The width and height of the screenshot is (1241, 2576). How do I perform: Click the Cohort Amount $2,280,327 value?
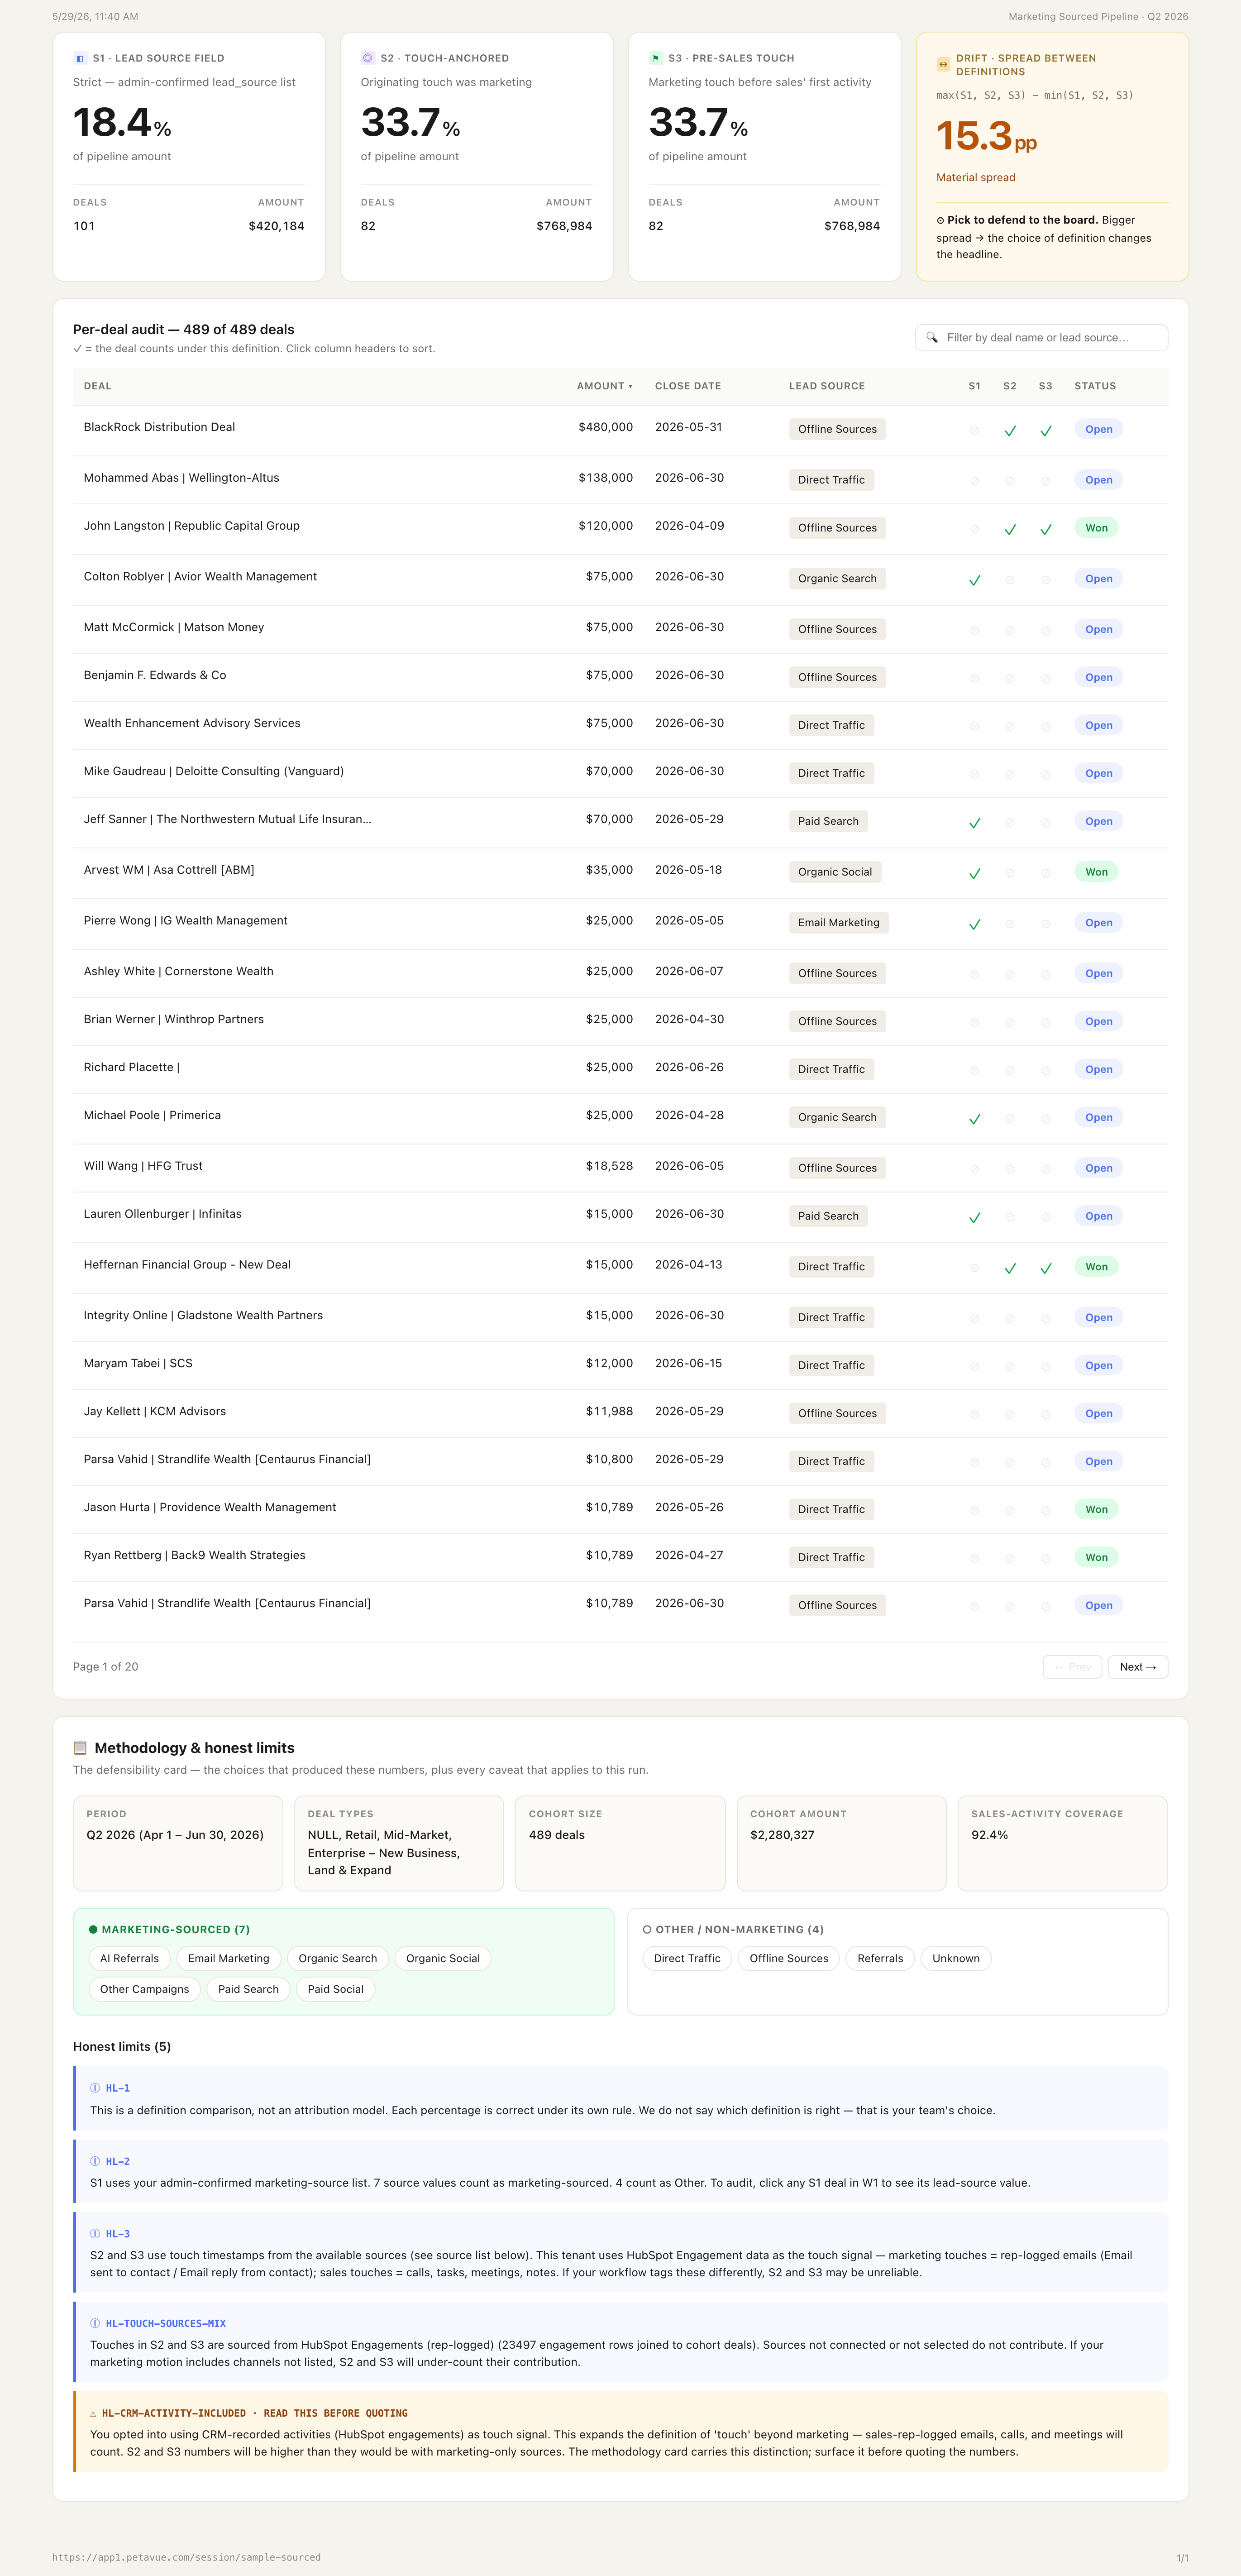pyautogui.click(x=782, y=1835)
